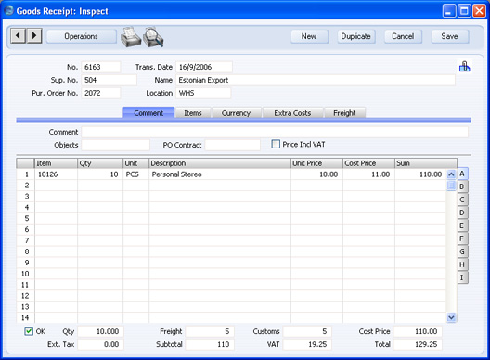Select flip E of the grid
The width and height of the screenshot is (490, 360).
point(462,225)
